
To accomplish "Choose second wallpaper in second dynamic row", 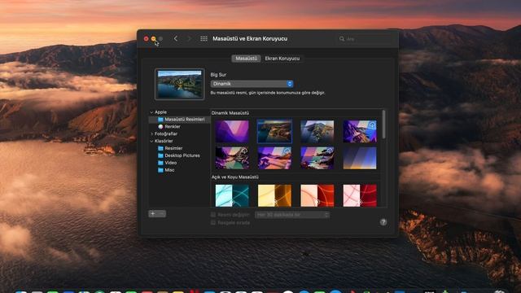I will pyautogui.click(x=274, y=158).
